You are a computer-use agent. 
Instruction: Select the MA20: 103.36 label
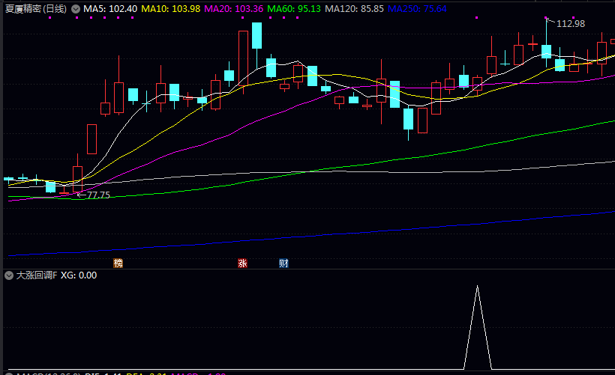(x=234, y=9)
